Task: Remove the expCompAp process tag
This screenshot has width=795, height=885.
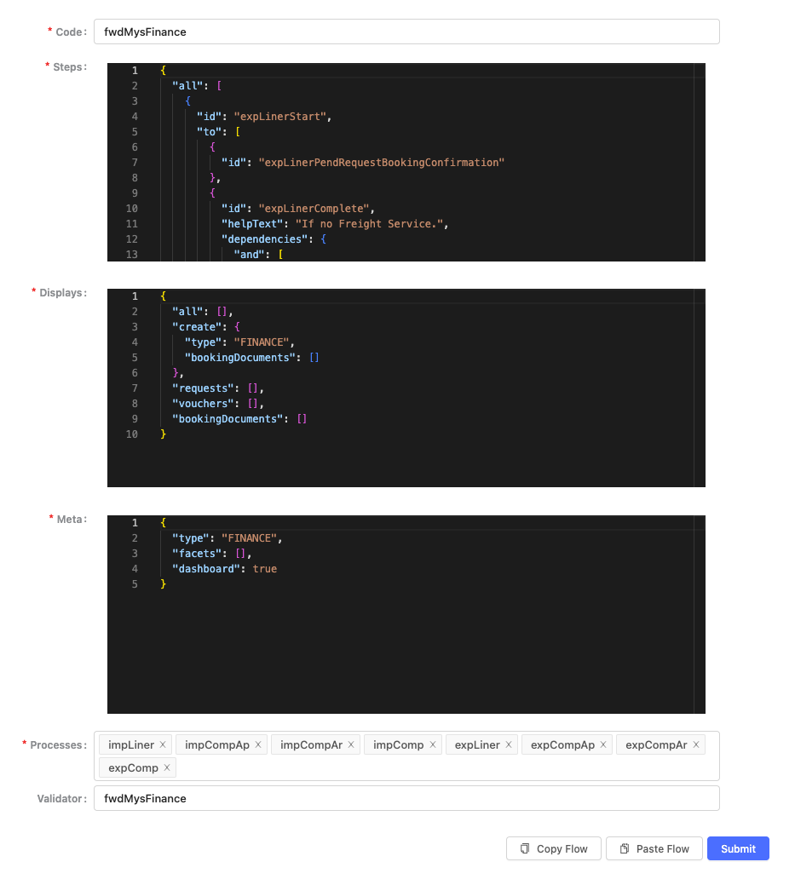Action: (x=603, y=744)
